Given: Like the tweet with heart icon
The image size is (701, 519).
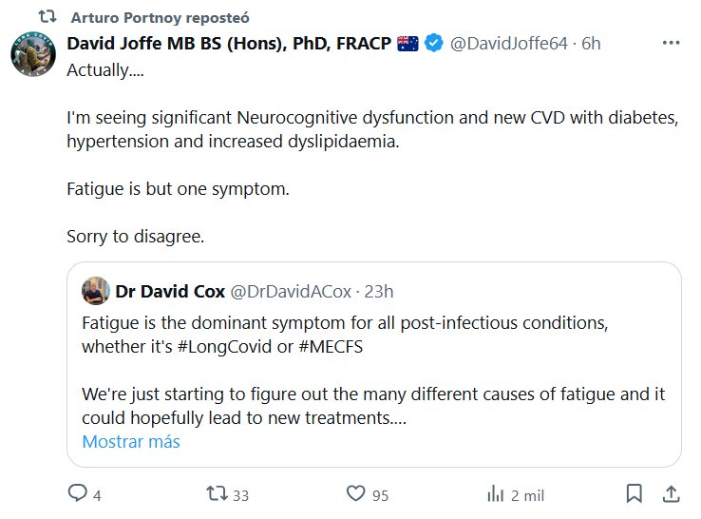Looking at the screenshot, I should point(356,494).
